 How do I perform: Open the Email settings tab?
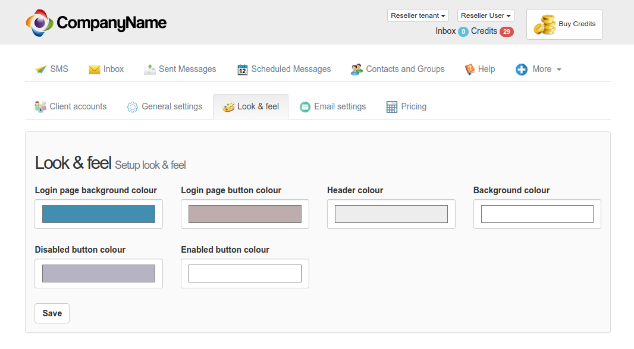(332, 107)
